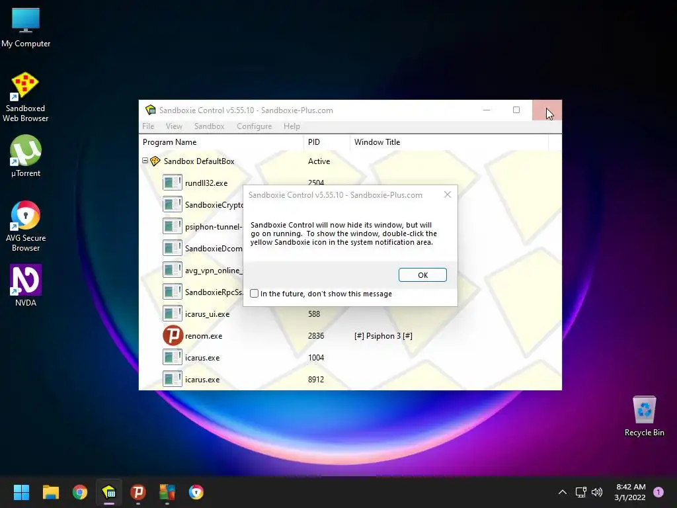Click AVG Secure Browser taskbar icon
Image resolution: width=677 pixels, height=508 pixels.
tap(196, 492)
